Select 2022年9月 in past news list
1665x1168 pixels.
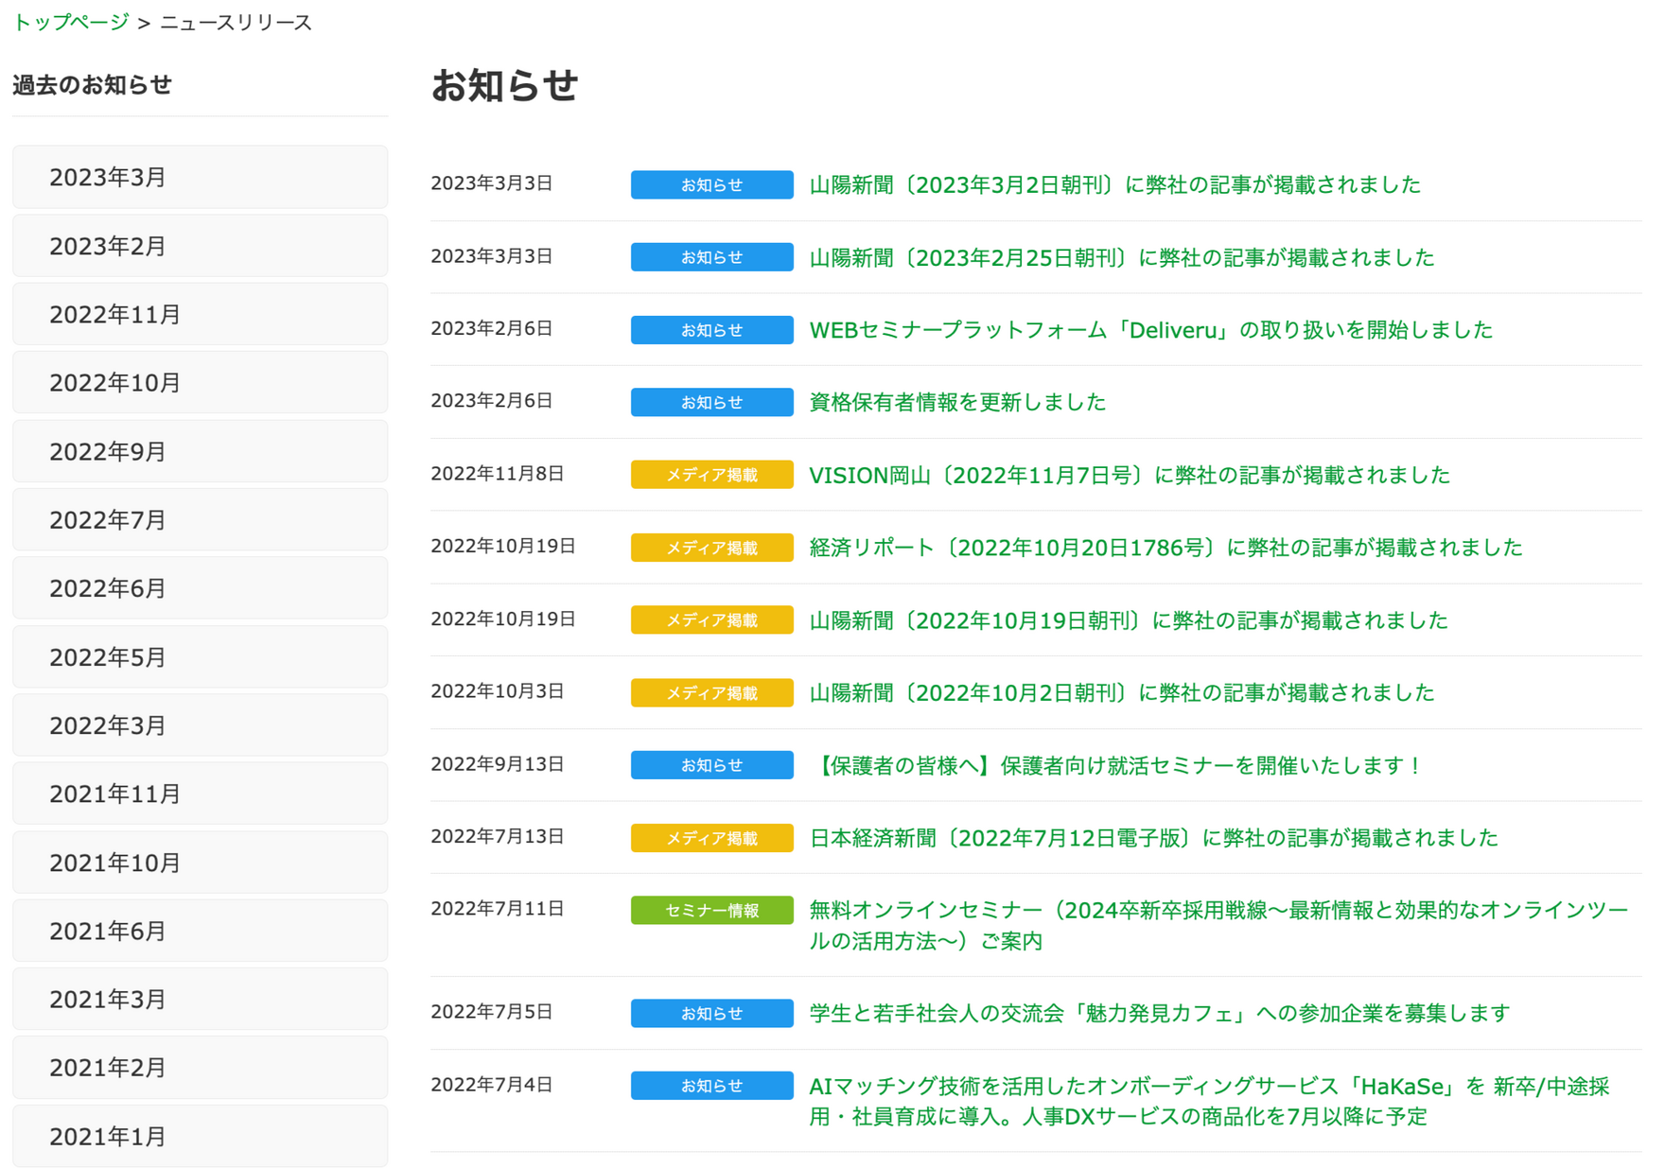200,451
